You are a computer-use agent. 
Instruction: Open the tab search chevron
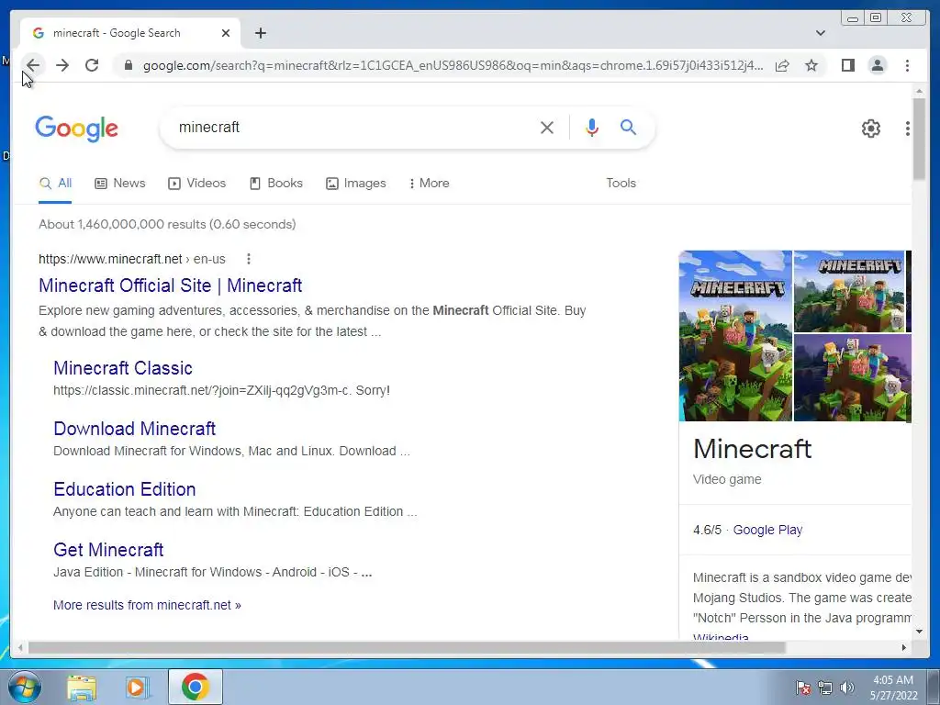[821, 33]
